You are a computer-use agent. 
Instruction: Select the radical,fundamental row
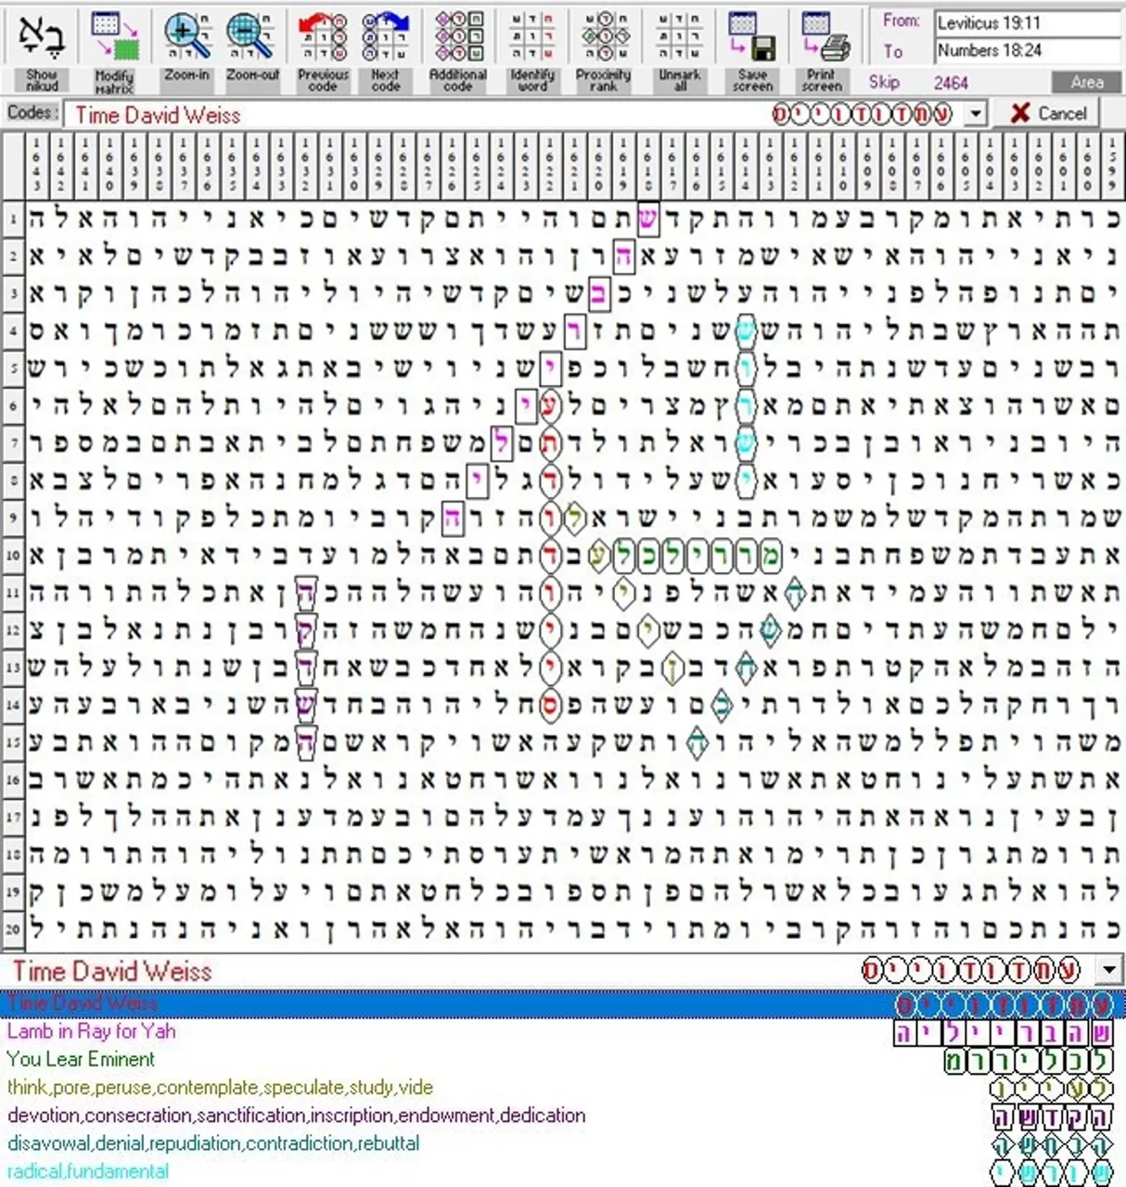tap(562, 1170)
